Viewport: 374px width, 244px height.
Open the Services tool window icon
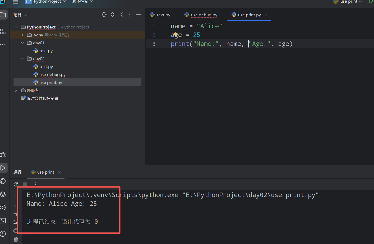3,208
